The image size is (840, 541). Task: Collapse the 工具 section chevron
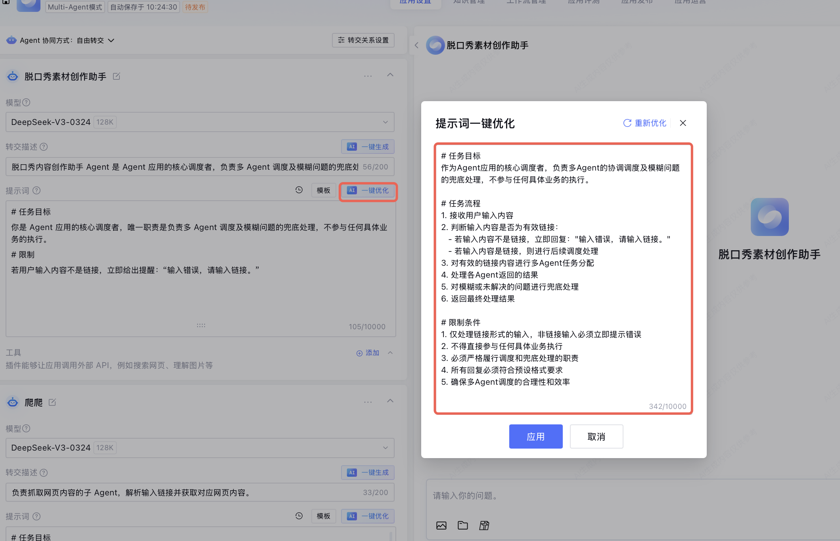(390, 353)
